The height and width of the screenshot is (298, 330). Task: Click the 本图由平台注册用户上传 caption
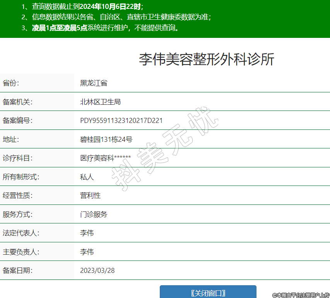[301, 295]
